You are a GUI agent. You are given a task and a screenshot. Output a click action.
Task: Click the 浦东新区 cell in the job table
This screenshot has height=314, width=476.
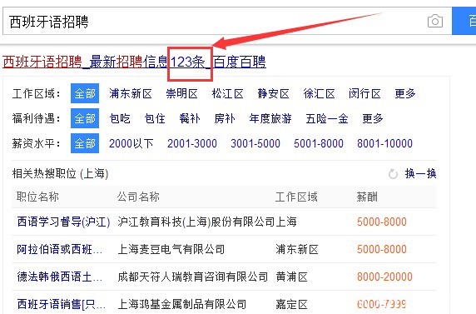tap(297, 250)
